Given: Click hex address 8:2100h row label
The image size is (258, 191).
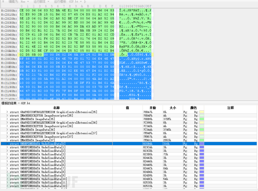Looking at the screenshot, I should [x=9, y=75].
